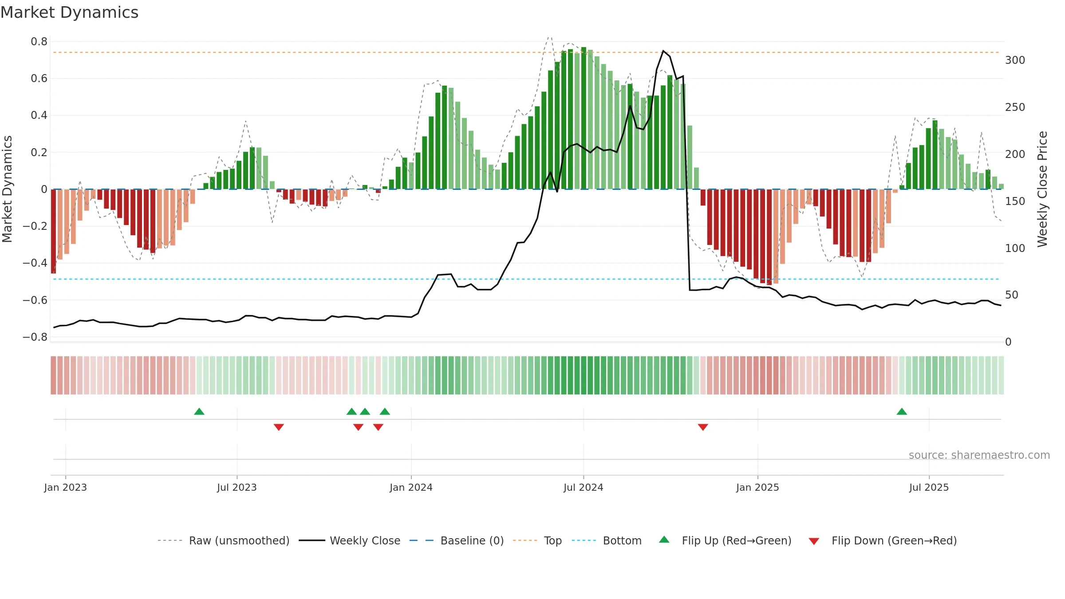The height and width of the screenshot is (599, 1065).
Task: Toggle the Baseline (0) legend entry
Action: pyautogui.click(x=456, y=540)
